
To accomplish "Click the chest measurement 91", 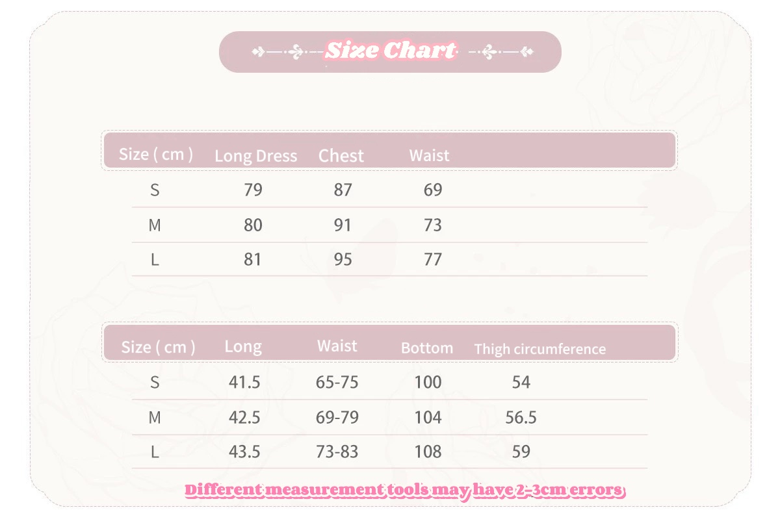I will tap(343, 225).
